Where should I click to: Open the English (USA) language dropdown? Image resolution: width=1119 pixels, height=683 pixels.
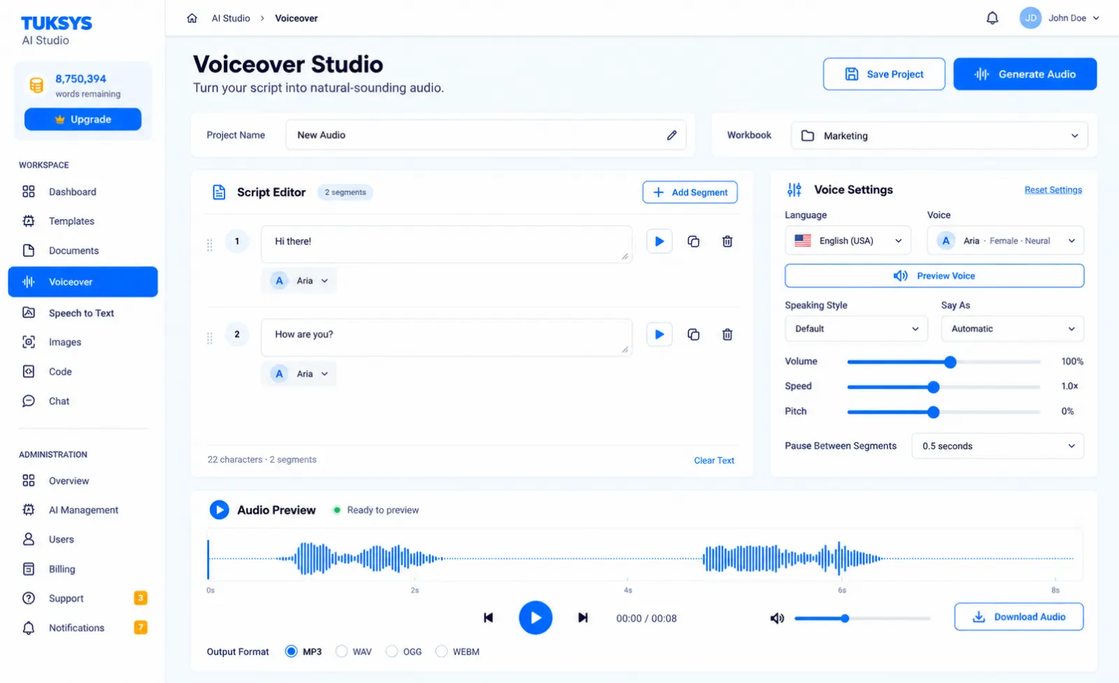click(848, 240)
